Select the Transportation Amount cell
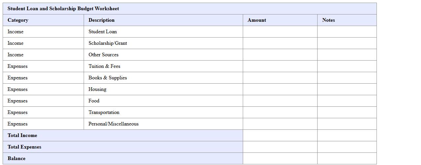This screenshot has width=421, height=165. click(x=280, y=112)
